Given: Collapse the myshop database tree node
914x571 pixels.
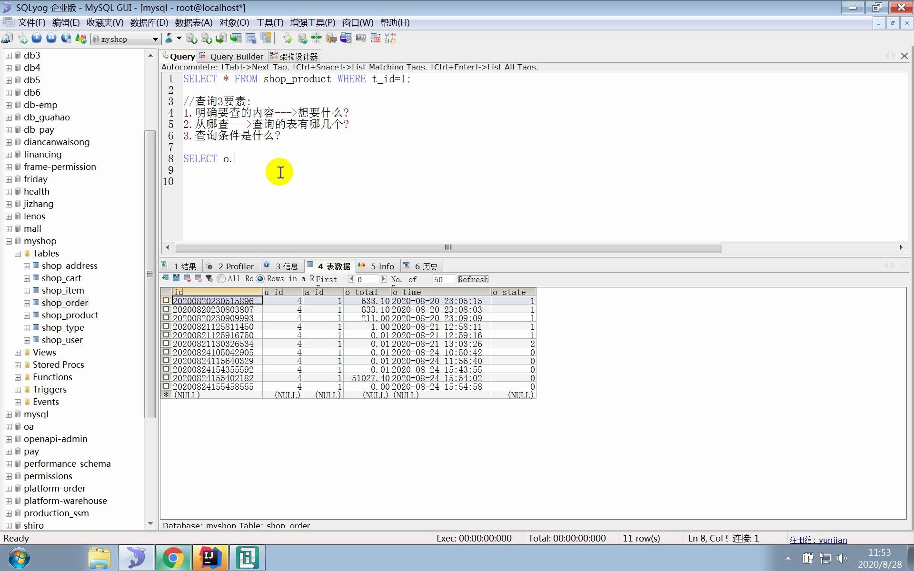Looking at the screenshot, I should [x=9, y=241].
